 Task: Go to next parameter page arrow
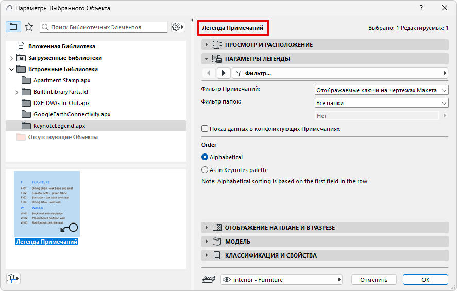pos(224,73)
